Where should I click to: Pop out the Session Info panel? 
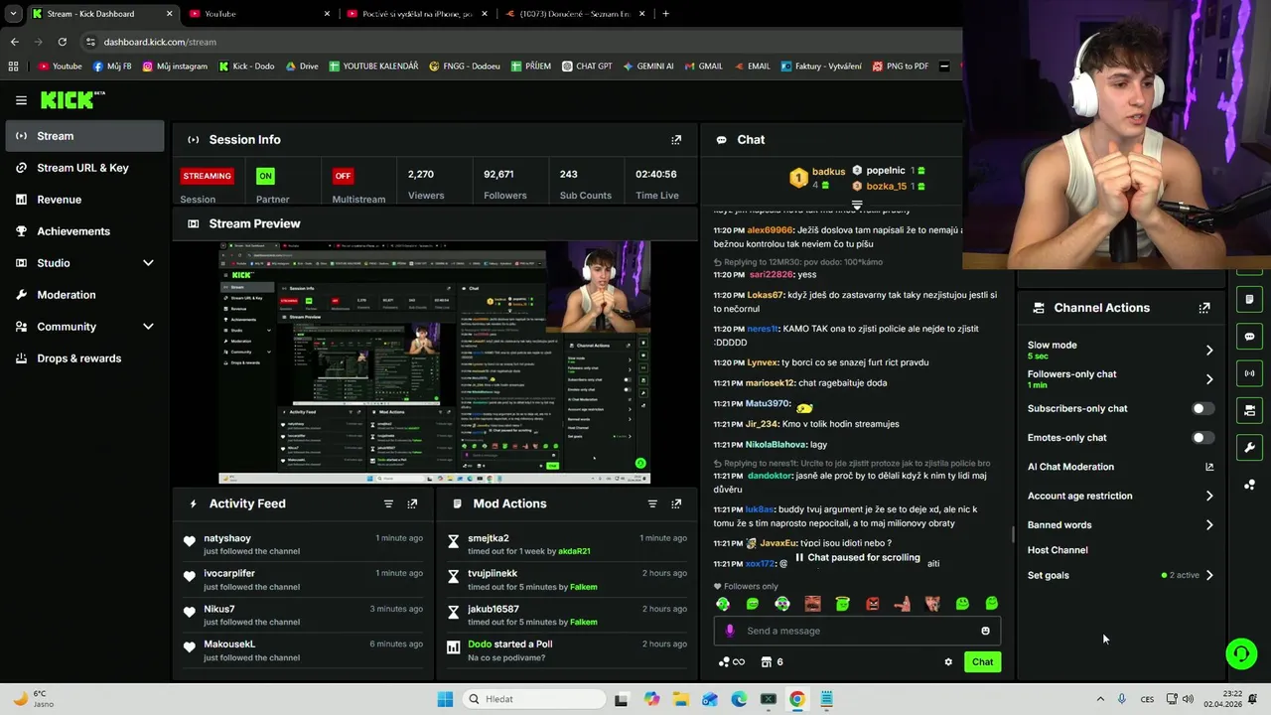pyautogui.click(x=676, y=140)
